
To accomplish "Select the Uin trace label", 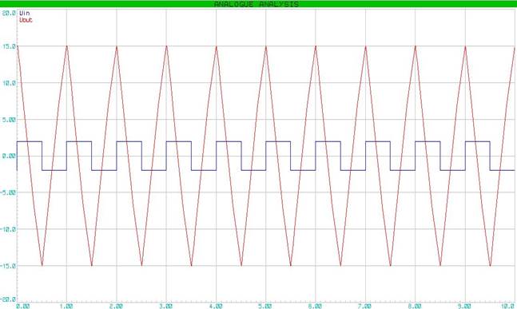I will tap(25, 14).
